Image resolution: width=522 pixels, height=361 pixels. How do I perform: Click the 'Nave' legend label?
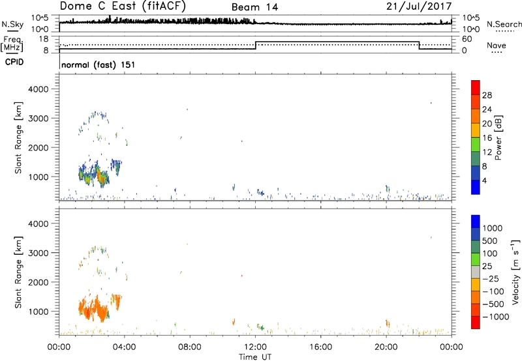[x=496, y=46]
